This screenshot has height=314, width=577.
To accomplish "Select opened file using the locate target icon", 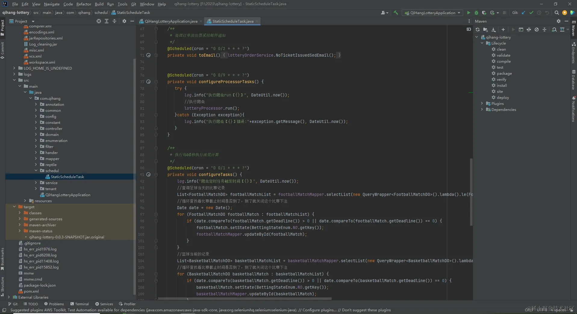I will (98, 21).
